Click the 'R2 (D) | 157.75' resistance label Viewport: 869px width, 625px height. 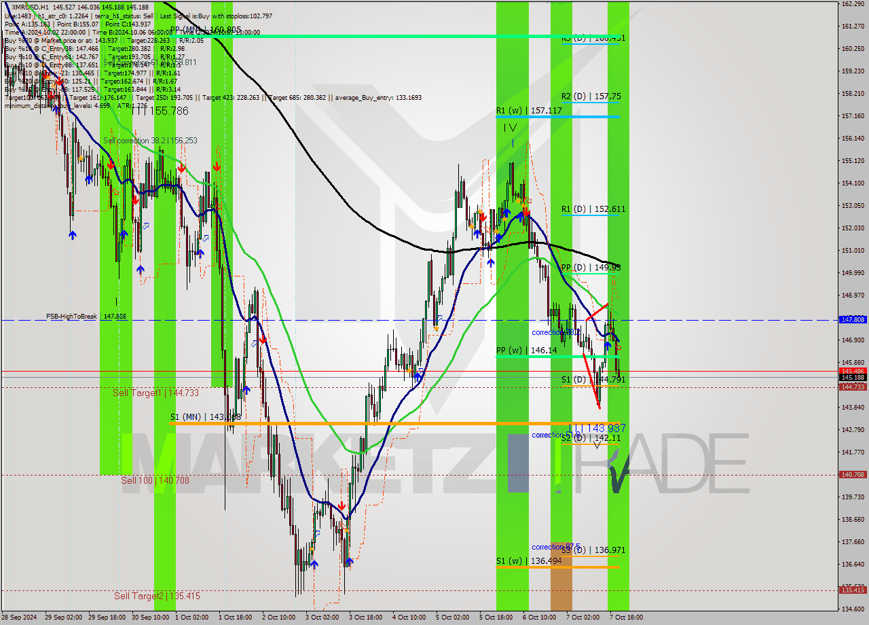[591, 96]
